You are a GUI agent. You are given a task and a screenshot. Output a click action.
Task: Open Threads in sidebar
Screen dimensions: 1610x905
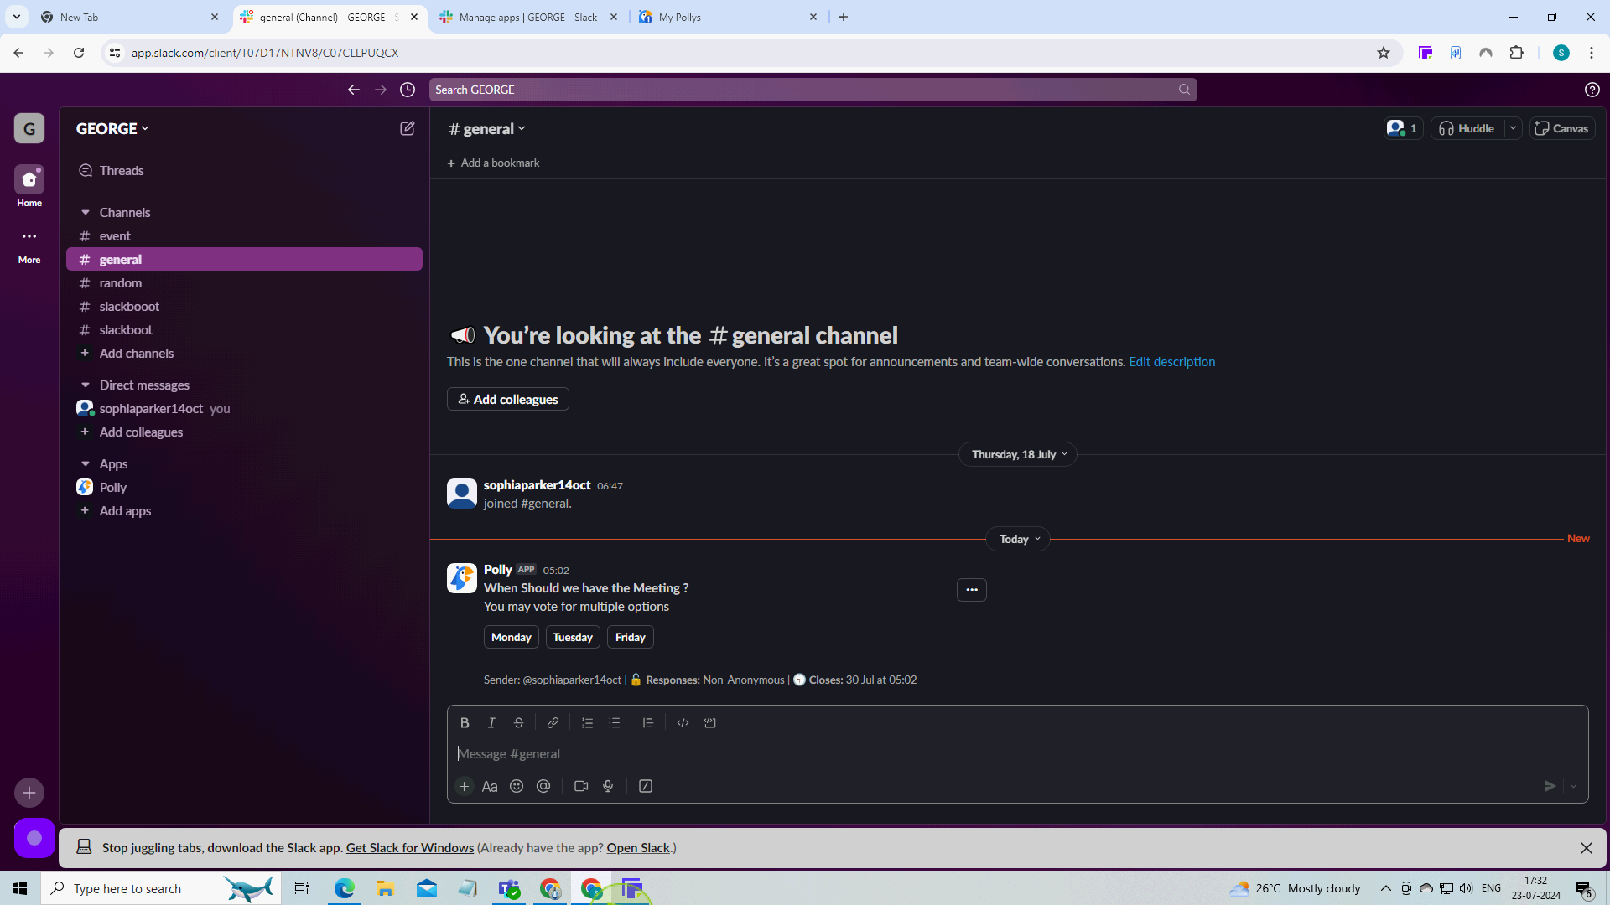[244, 170]
